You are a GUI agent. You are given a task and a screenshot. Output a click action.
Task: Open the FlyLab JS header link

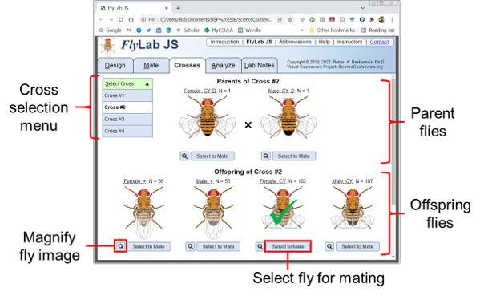coord(259,42)
